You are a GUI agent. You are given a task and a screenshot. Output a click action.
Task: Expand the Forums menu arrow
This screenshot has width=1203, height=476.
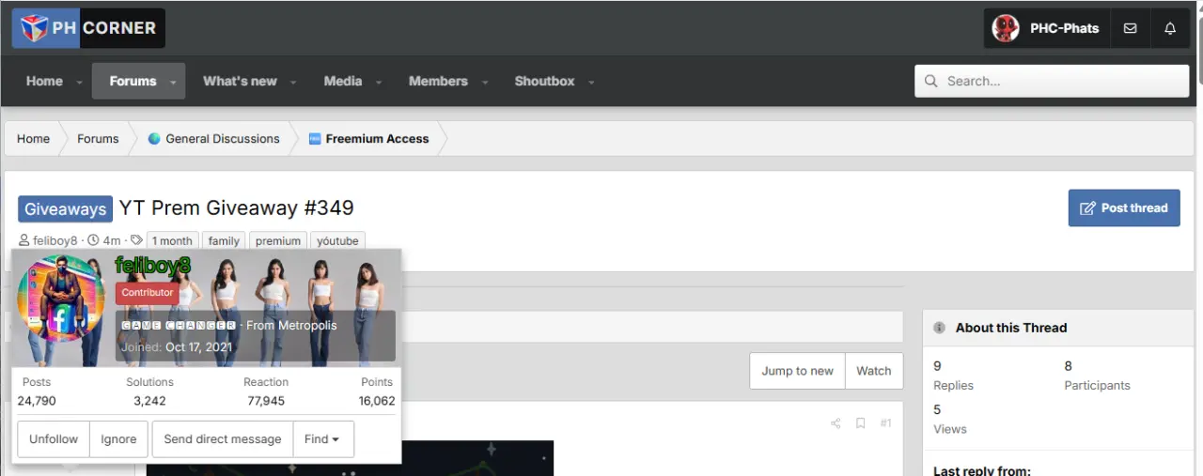173,83
